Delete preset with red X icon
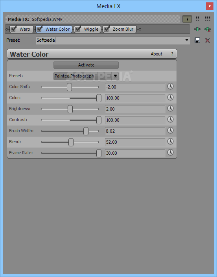The image size is (217, 277). 208,40
